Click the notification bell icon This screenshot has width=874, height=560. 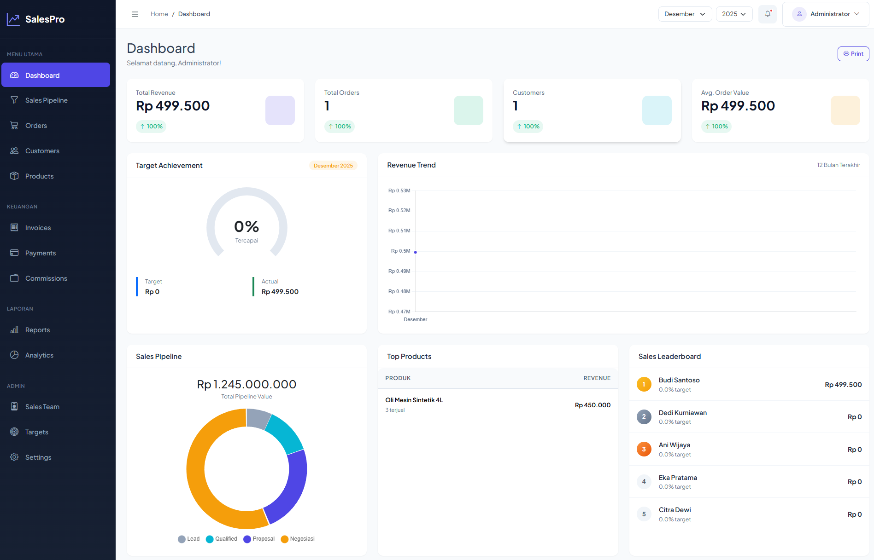(x=767, y=14)
